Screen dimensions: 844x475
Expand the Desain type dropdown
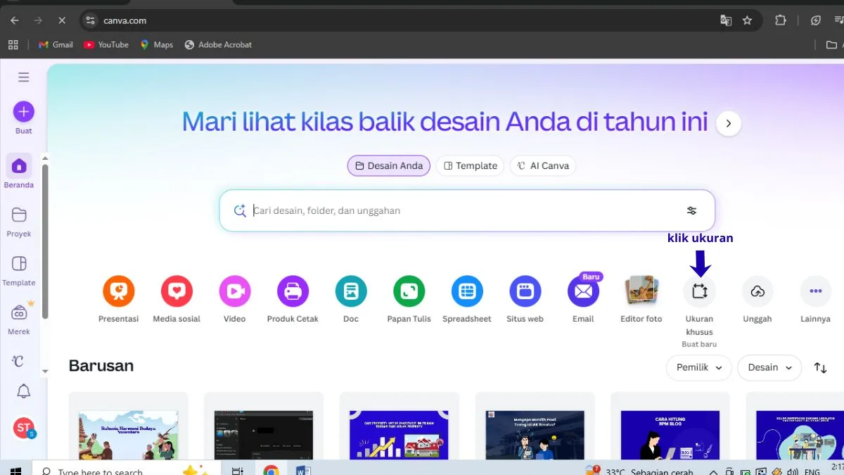click(769, 367)
